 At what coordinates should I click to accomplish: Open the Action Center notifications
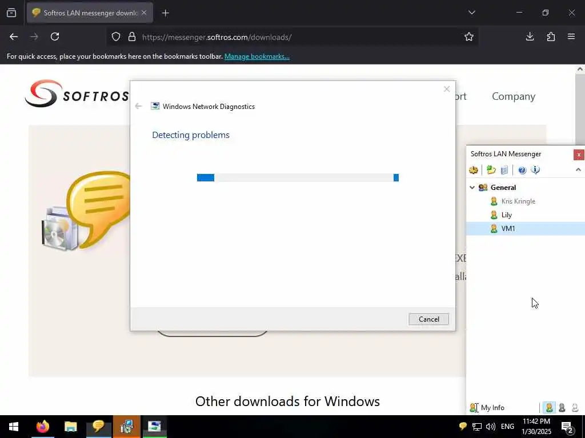(x=567, y=427)
